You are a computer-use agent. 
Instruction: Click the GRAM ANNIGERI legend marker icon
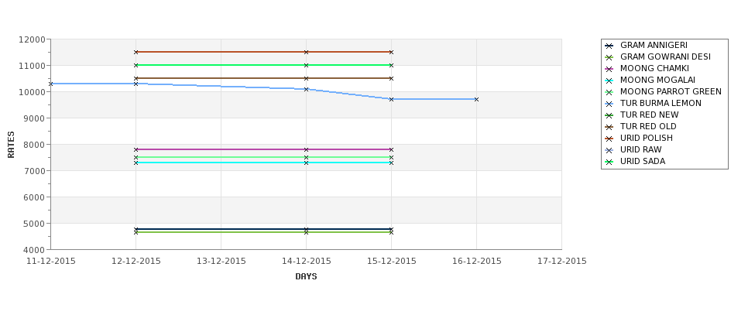point(609,46)
